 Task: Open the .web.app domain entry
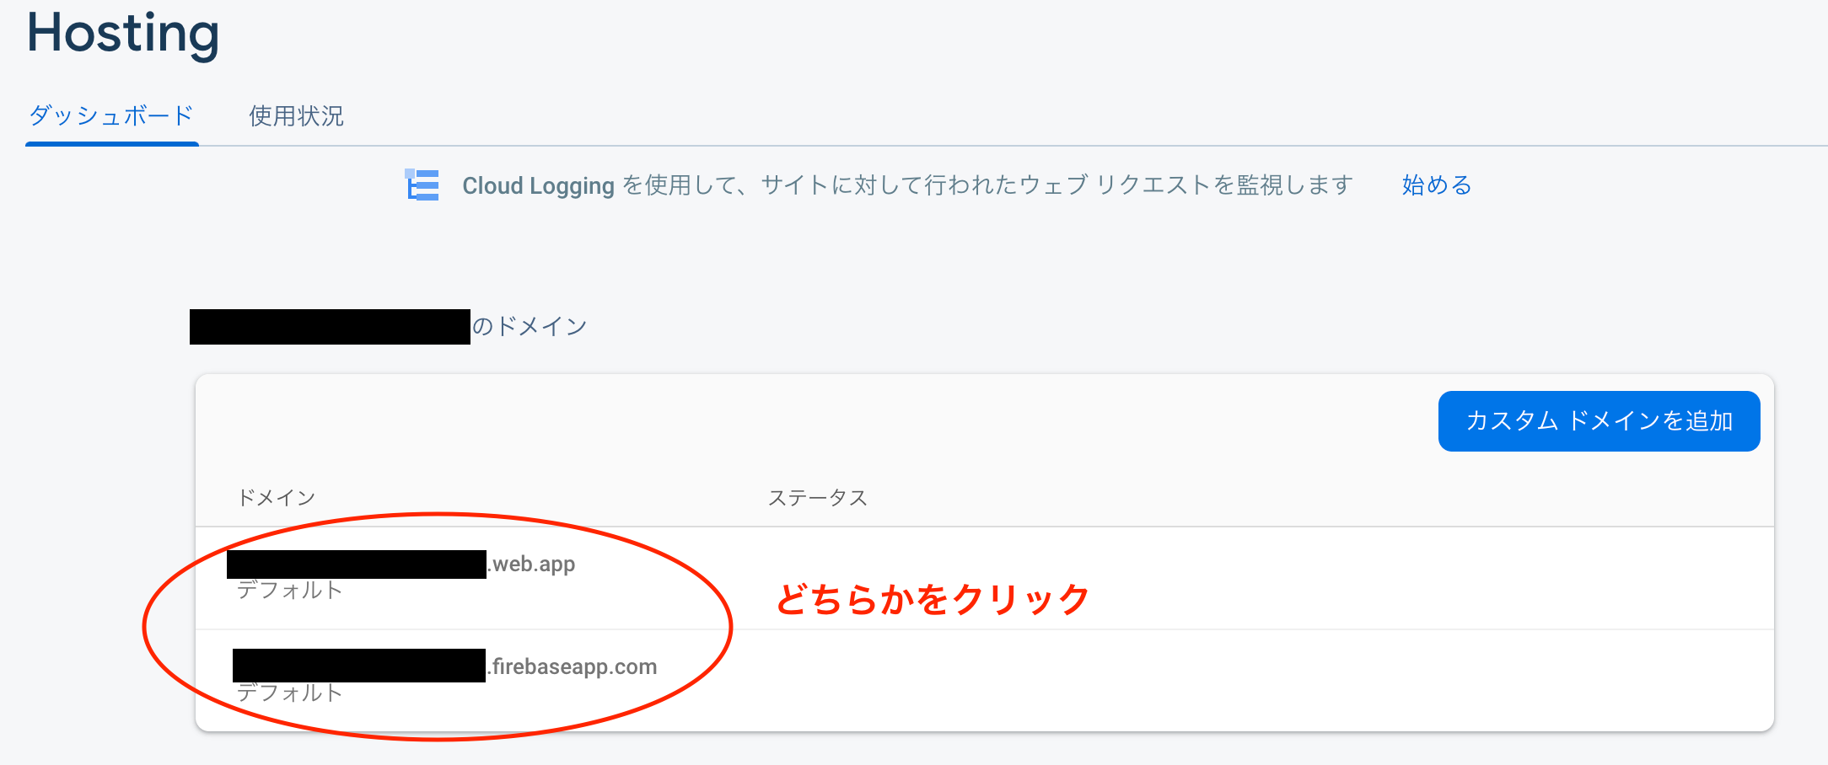(x=401, y=564)
